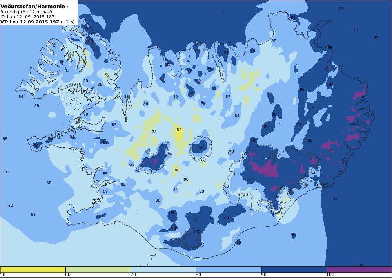The image size is (392, 278).
Task: Click the 81 humidity value on the map
Action: tap(175, 190)
